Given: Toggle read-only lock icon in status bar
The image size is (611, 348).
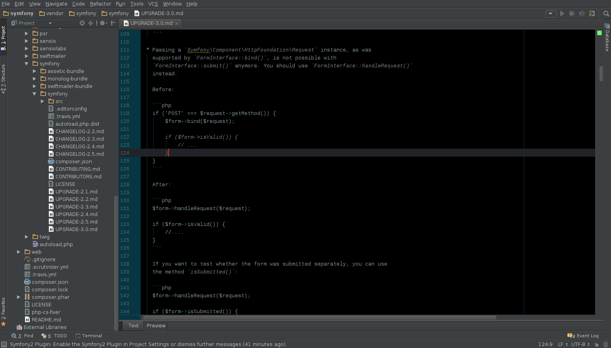Looking at the screenshot, I should coord(596,344).
